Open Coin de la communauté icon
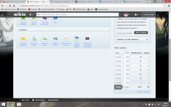This screenshot has width=171, height=107. (x=45, y=19)
